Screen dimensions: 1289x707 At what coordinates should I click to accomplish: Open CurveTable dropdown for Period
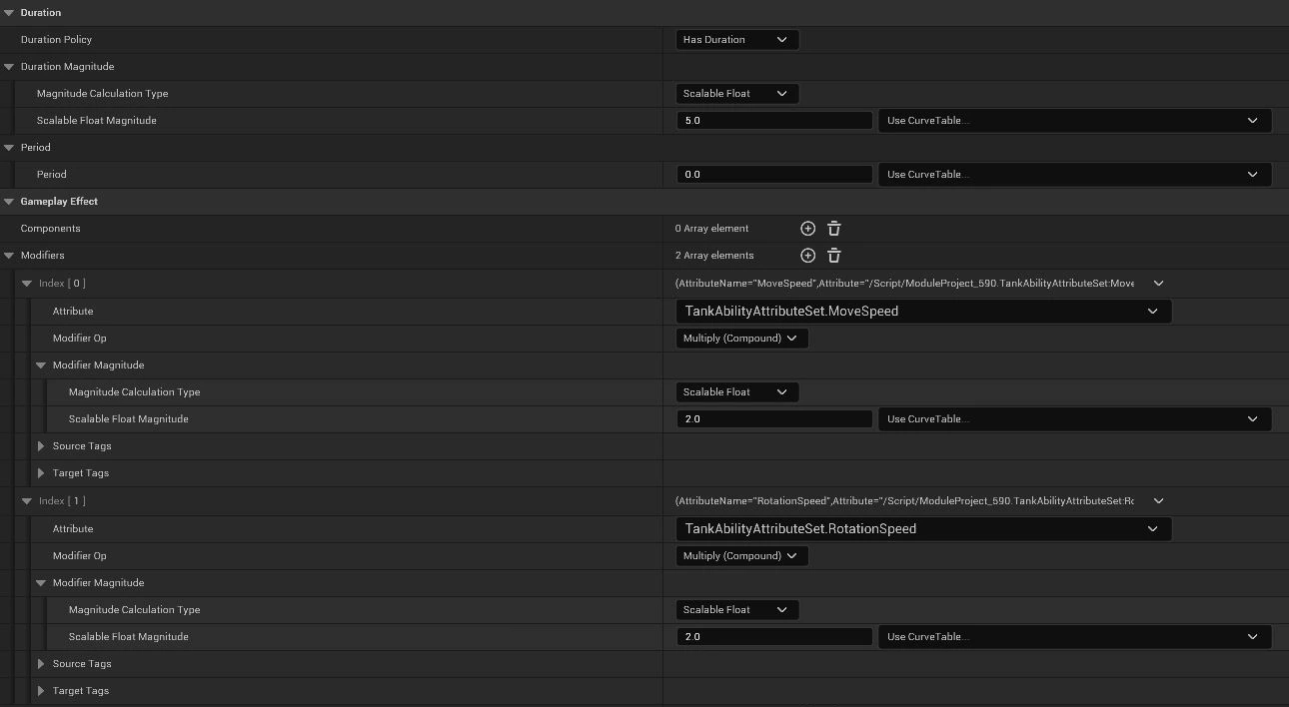click(x=1075, y=175)
